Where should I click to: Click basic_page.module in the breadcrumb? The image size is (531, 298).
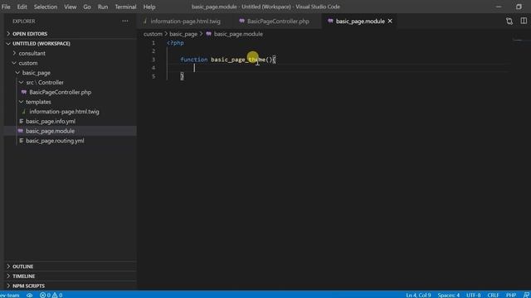pyautogui.click(x=238, y=34)
